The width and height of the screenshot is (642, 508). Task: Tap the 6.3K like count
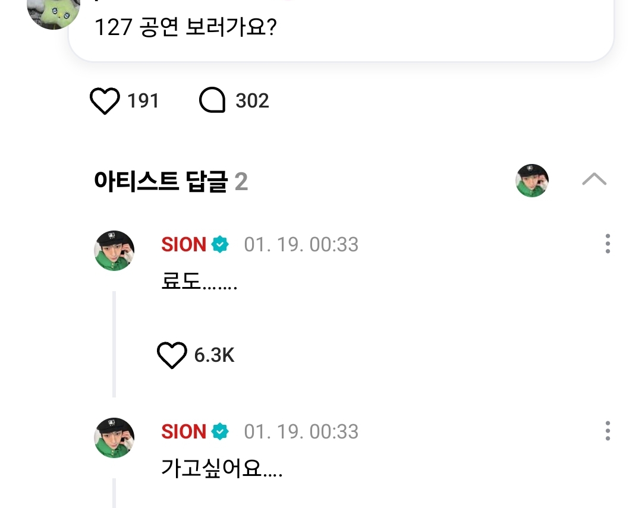click(214, 355)
